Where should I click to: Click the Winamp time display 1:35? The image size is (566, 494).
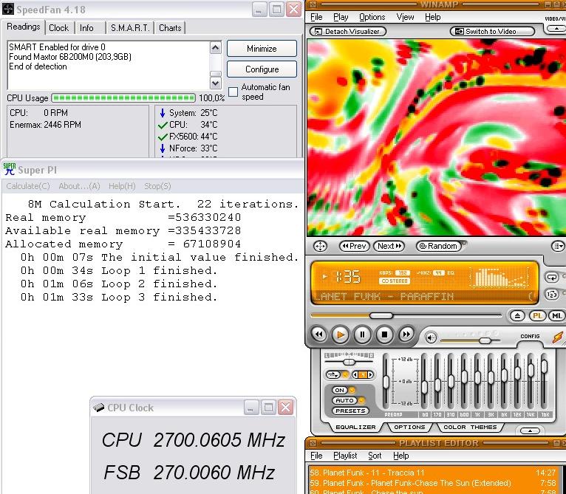coord(348,277)
